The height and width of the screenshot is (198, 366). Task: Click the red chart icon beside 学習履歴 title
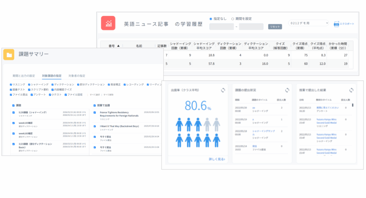point(108,23)
